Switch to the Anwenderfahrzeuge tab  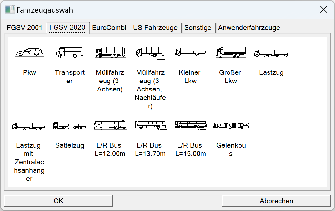pyautogui.click(x=249, y=28)
